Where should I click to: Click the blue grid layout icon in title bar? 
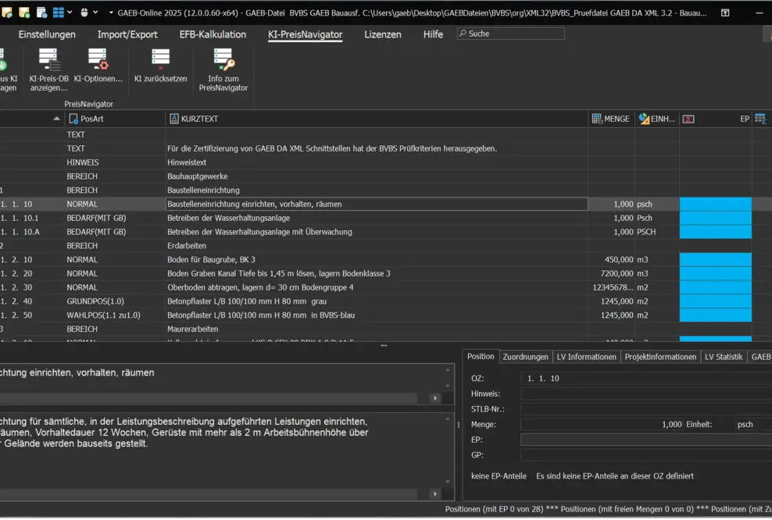tap(58, 12)
